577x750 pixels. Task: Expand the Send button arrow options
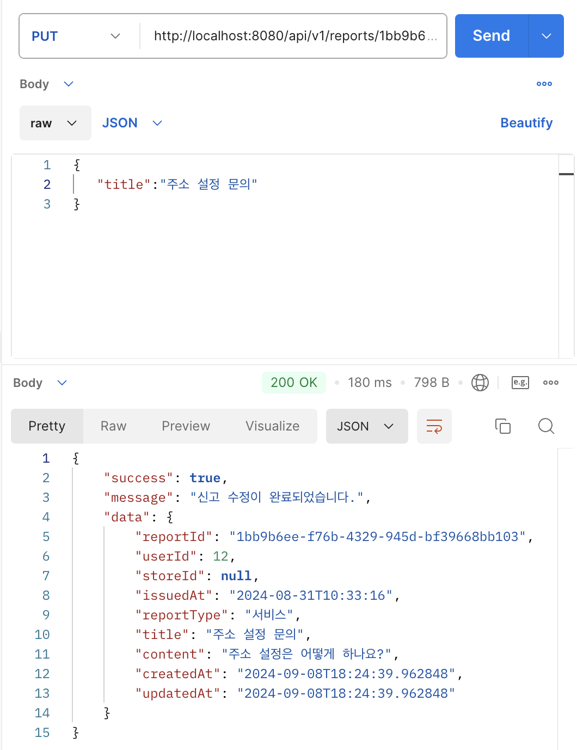(546, 36)
